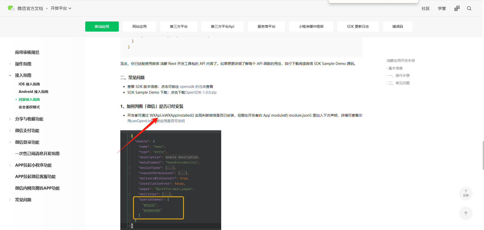Screen dimensions: 484x230
Task: Jump to 鸿蒙应用开发手册 in page outline
Action: click(x=401, y=61)
